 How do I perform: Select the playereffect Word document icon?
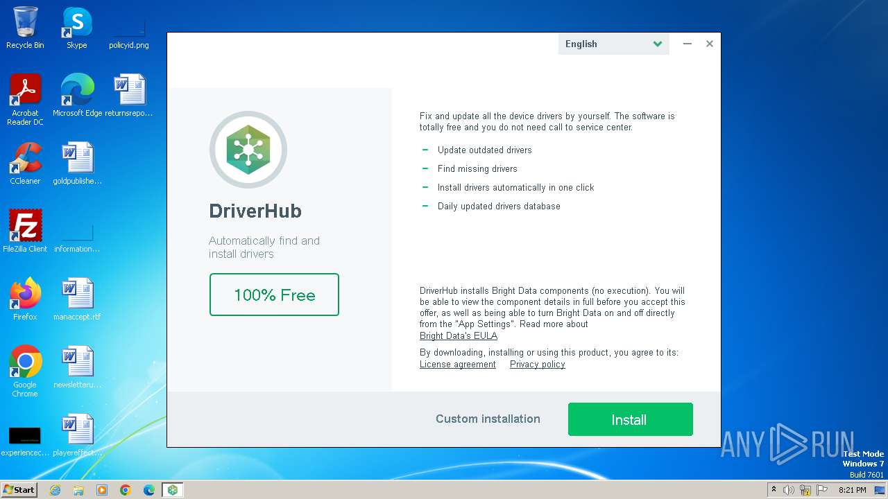click(77, 435)
